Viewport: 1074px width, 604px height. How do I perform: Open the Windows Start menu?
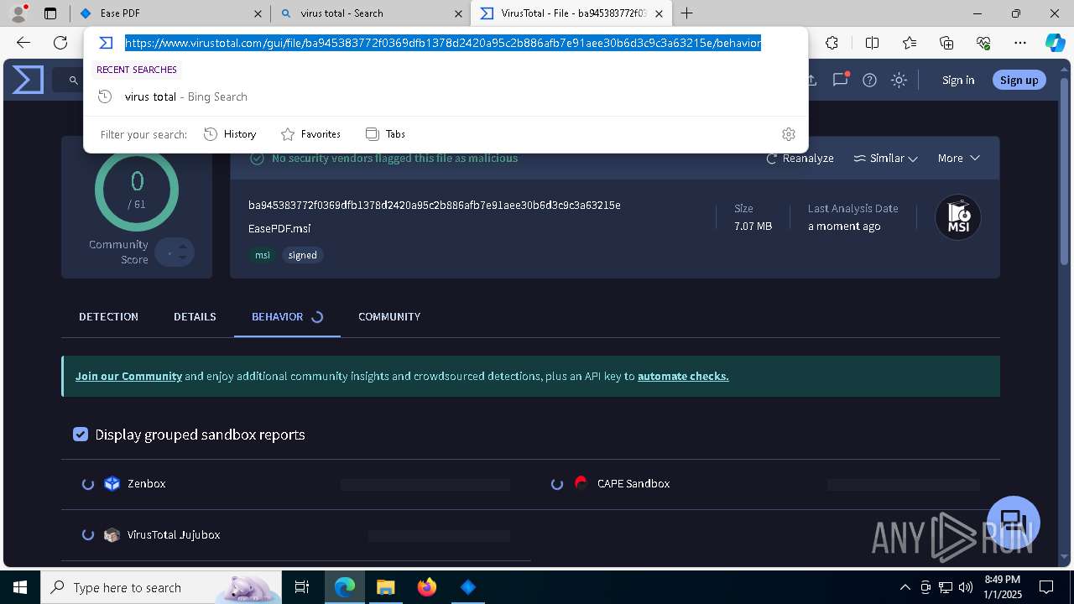(x=20, y=587)
